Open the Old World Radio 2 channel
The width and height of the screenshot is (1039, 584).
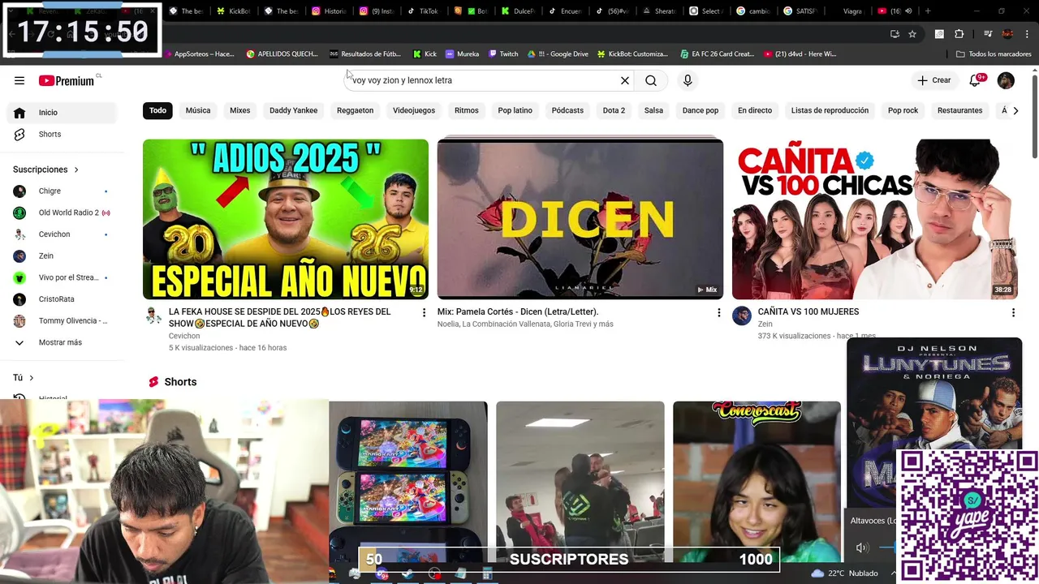point(63,213)
